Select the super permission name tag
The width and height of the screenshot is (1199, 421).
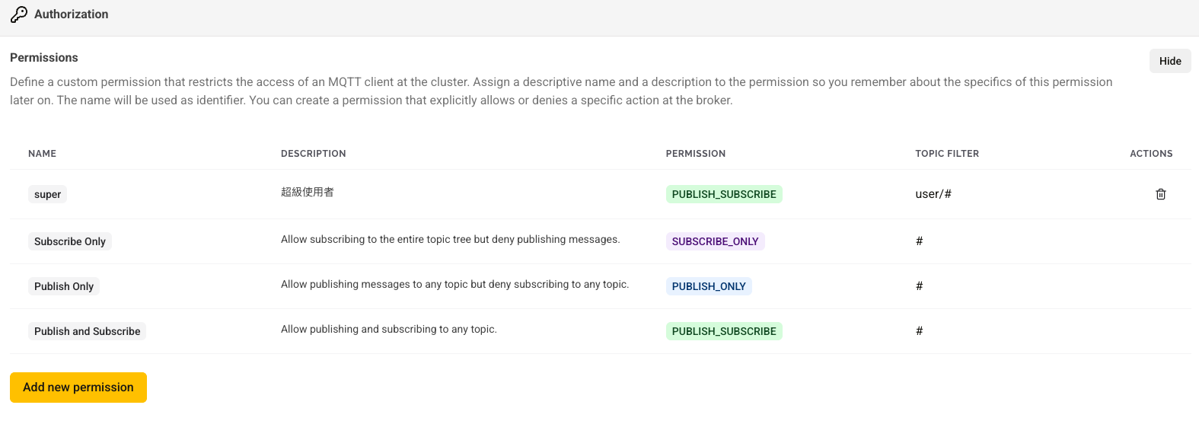47,194
